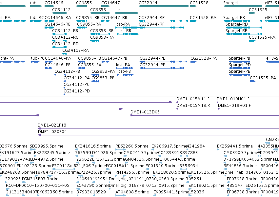Click the RE62260.5prime EST label

[132, 146]
